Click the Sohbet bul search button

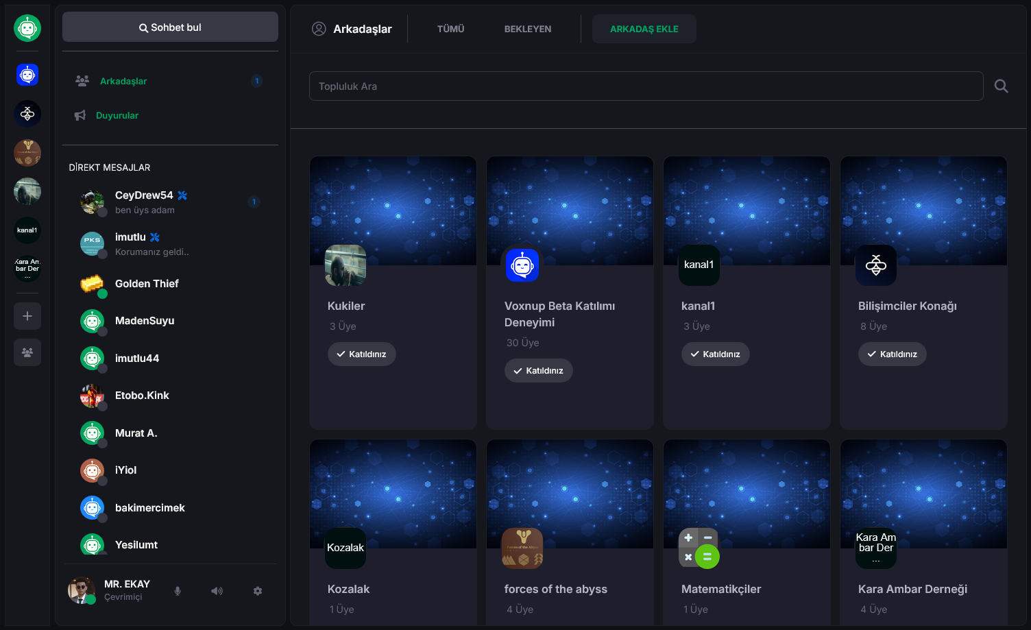point(170,27)
